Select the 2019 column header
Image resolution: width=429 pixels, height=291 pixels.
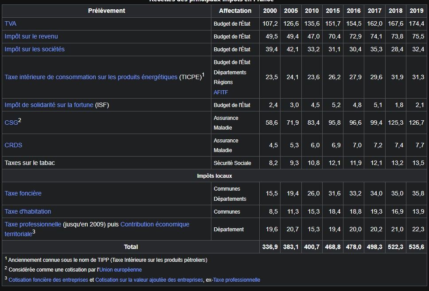tap(417, 11)
